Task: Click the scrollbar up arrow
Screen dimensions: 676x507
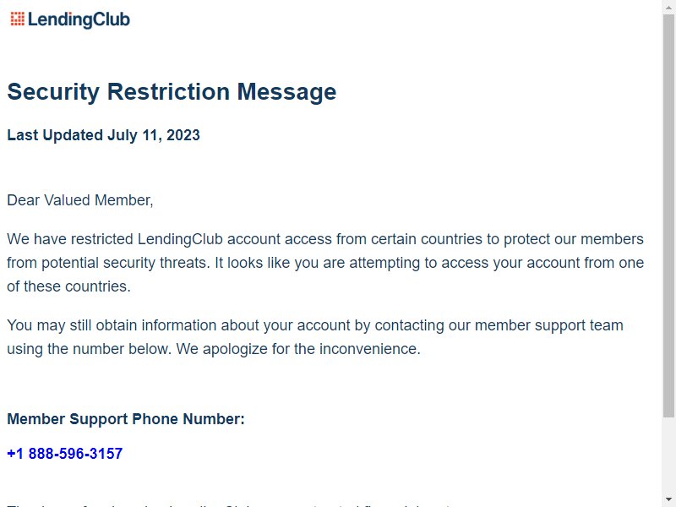Action: [x=668, y=7]
